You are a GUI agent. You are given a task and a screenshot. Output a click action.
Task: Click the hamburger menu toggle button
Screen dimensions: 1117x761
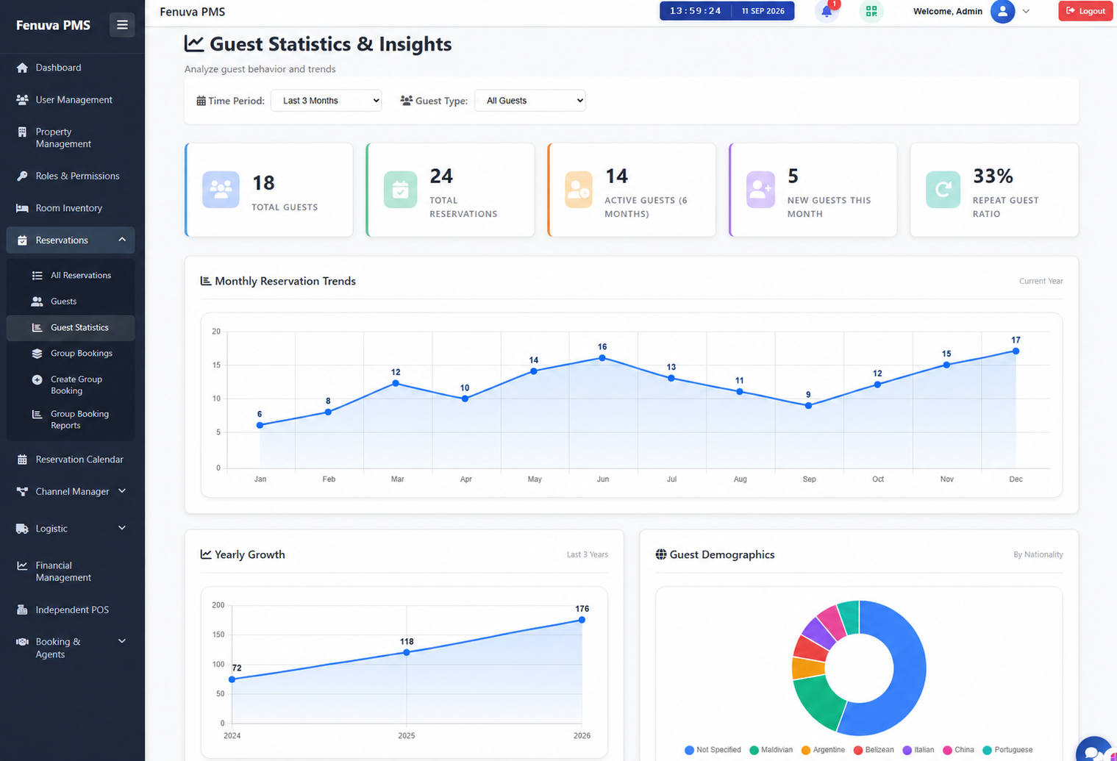(122, 25)
